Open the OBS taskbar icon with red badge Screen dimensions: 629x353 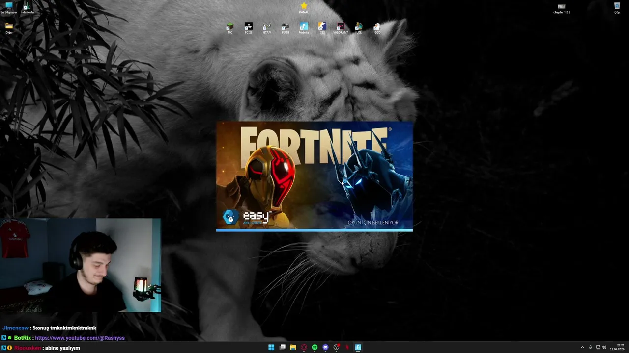pos(337,347)
